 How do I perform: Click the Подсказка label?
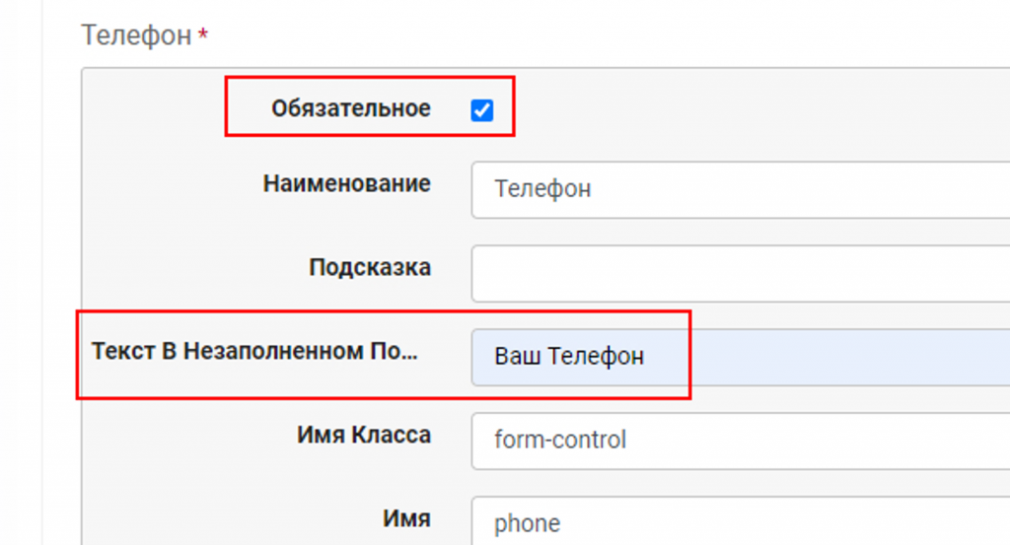[370, 267]
